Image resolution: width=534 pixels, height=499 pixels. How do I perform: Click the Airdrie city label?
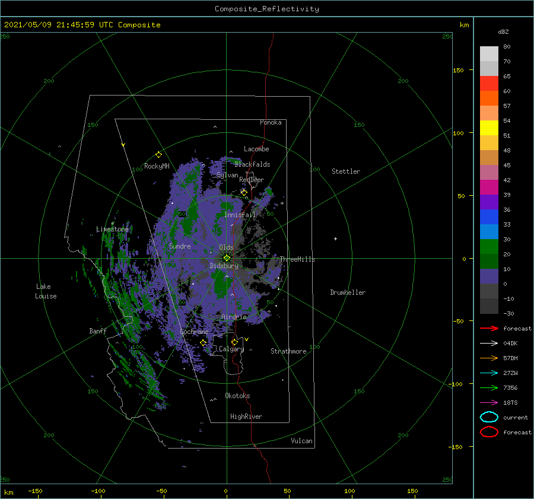pos(234,317)
